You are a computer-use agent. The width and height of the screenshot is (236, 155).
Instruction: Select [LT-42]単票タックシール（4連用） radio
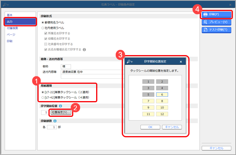coord(43,98)
